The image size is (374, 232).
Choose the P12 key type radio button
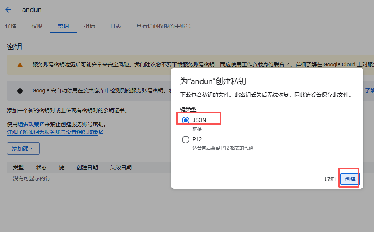pyautogui.click(x=186, y=139)
